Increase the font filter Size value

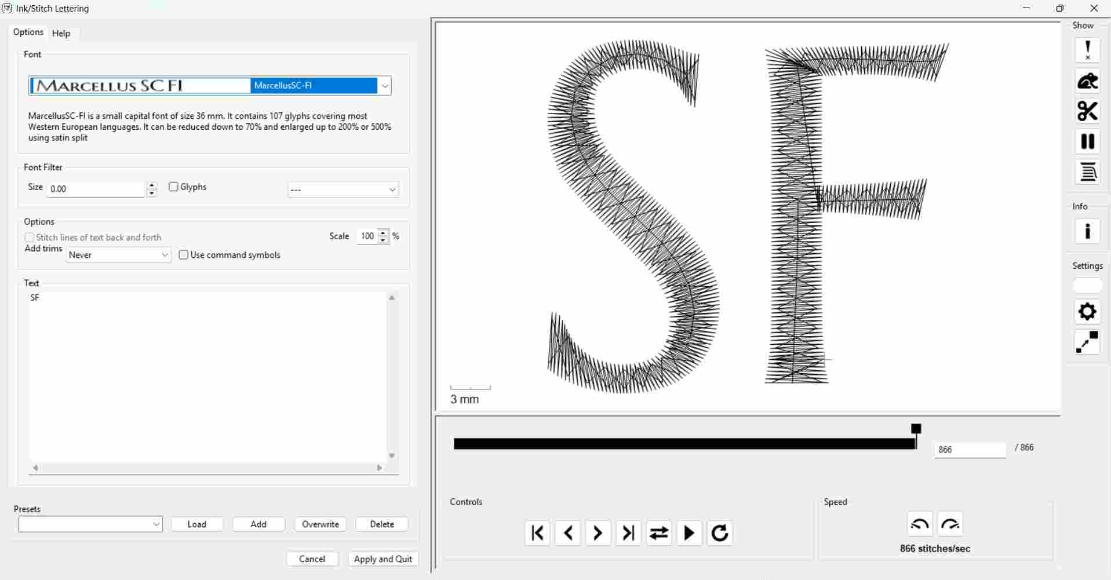(152, 185)
